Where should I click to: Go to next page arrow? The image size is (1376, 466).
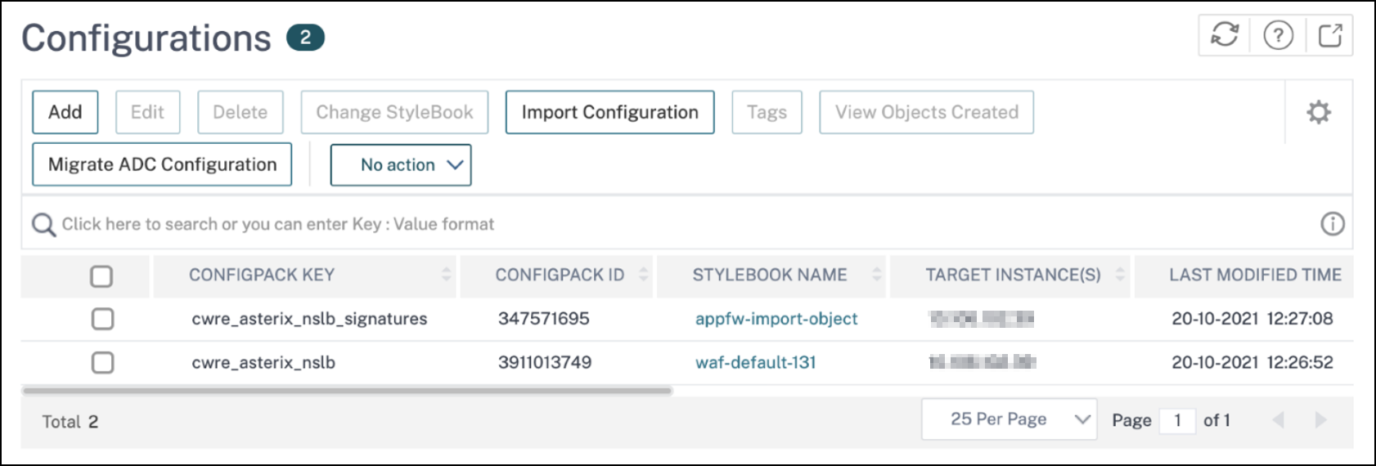click(x=1320, y=420)
